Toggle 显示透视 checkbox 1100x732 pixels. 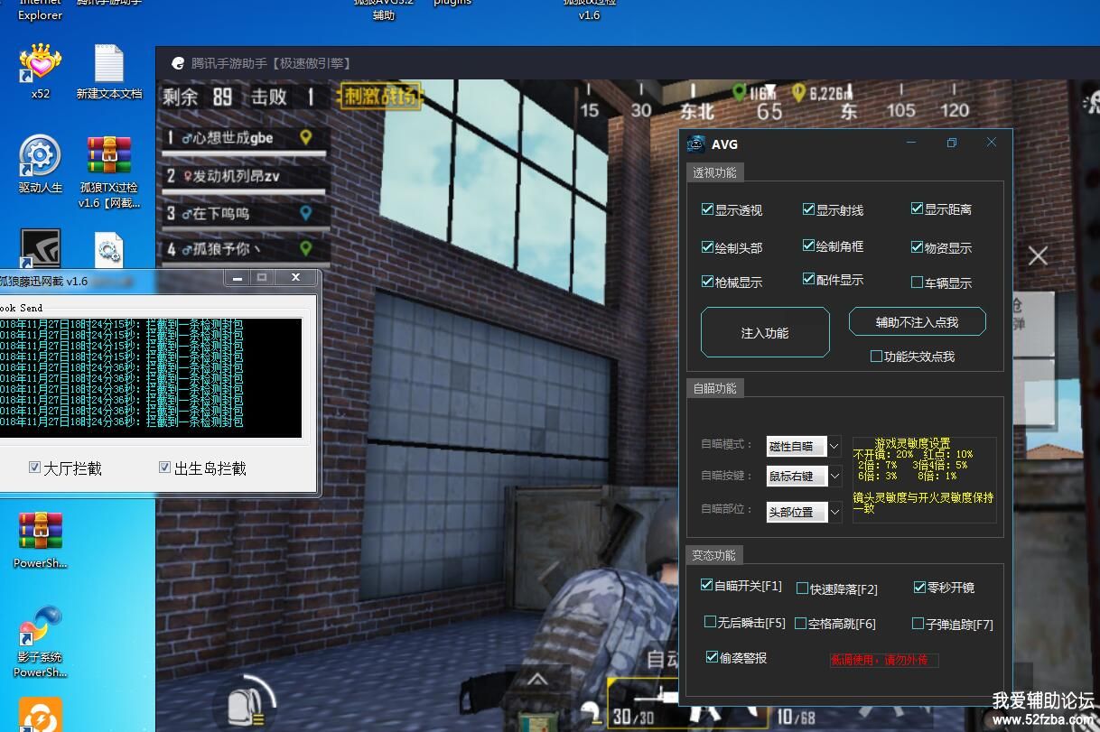[x=707, y=209]
